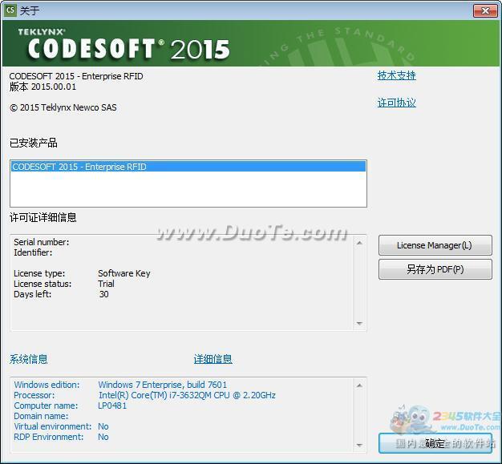The image size is (502, 464).
Task: Click the 许可证详细信息 heading
Action: point(43,218)
